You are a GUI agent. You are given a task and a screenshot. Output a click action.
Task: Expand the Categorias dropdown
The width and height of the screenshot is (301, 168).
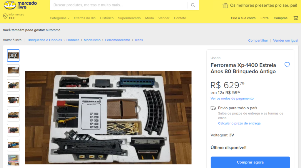pyautogui.click(x=59, y=18)
